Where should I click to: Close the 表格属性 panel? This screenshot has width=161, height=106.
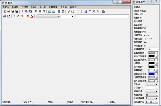pos(156,1)
